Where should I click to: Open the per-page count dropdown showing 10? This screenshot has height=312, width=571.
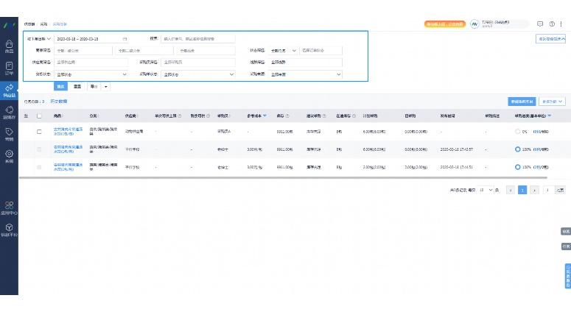(486, 190)
